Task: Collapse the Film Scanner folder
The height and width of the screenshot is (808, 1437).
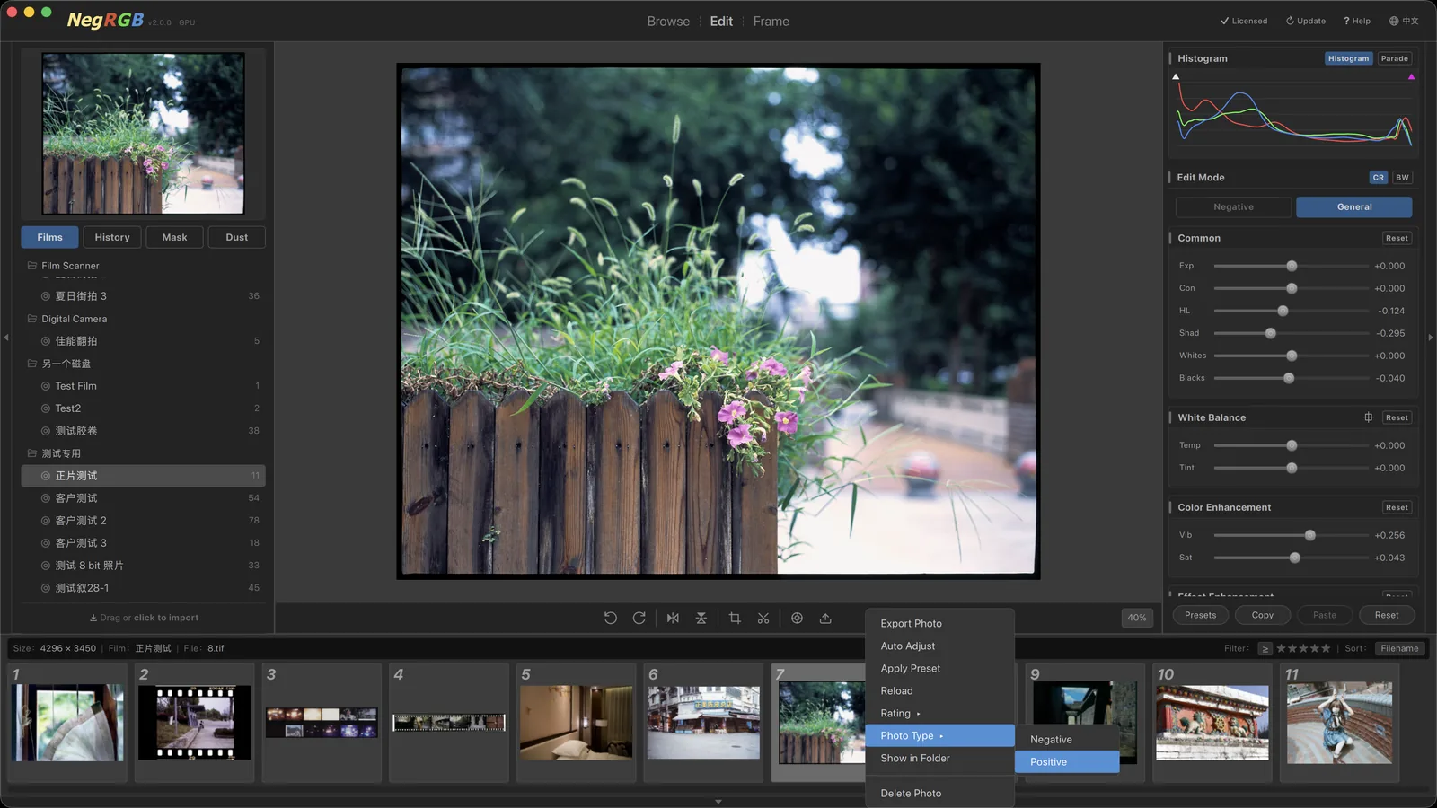Action: coord(32,266)
